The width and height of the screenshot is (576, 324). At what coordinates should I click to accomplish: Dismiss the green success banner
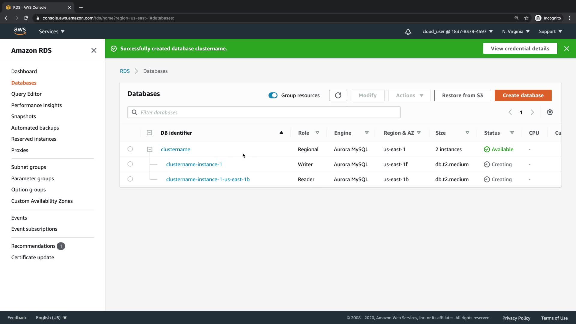tap(566, 49)
